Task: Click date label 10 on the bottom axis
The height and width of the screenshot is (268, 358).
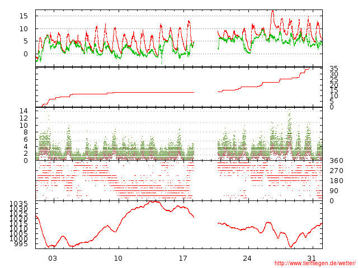Action: [x=118, y=259]
